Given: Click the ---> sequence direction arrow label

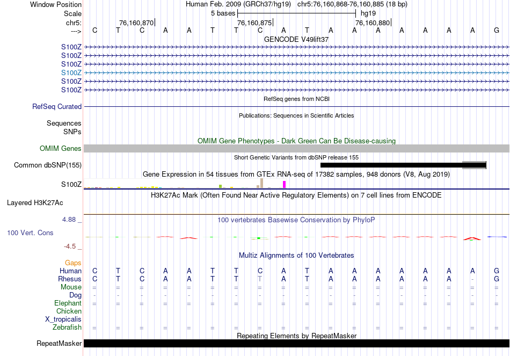Looking at the screenshot, I should point(76,31).
